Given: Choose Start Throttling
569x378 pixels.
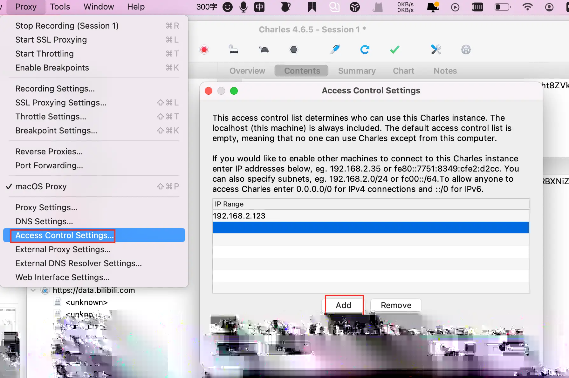Looking at the screenshot, I should 94,54.
